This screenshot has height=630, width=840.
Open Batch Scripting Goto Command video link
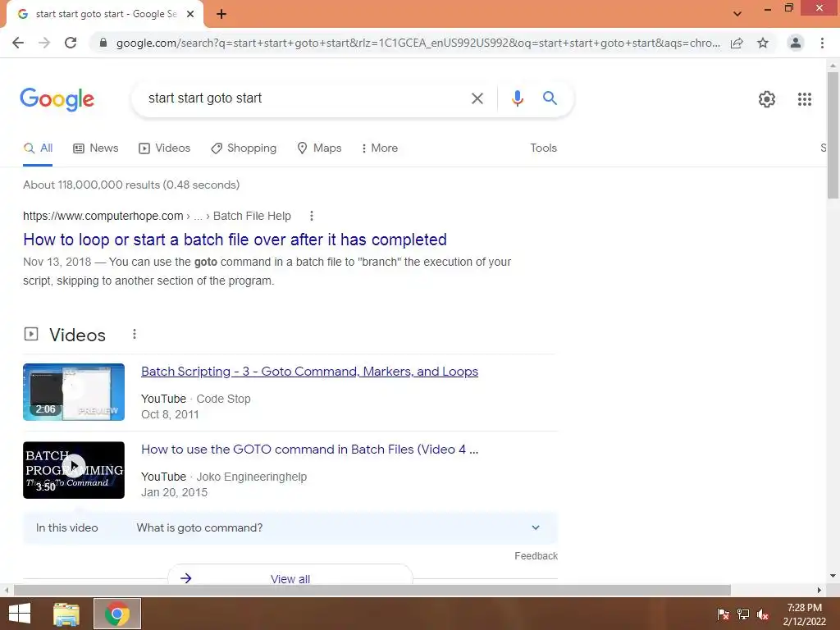309,372
